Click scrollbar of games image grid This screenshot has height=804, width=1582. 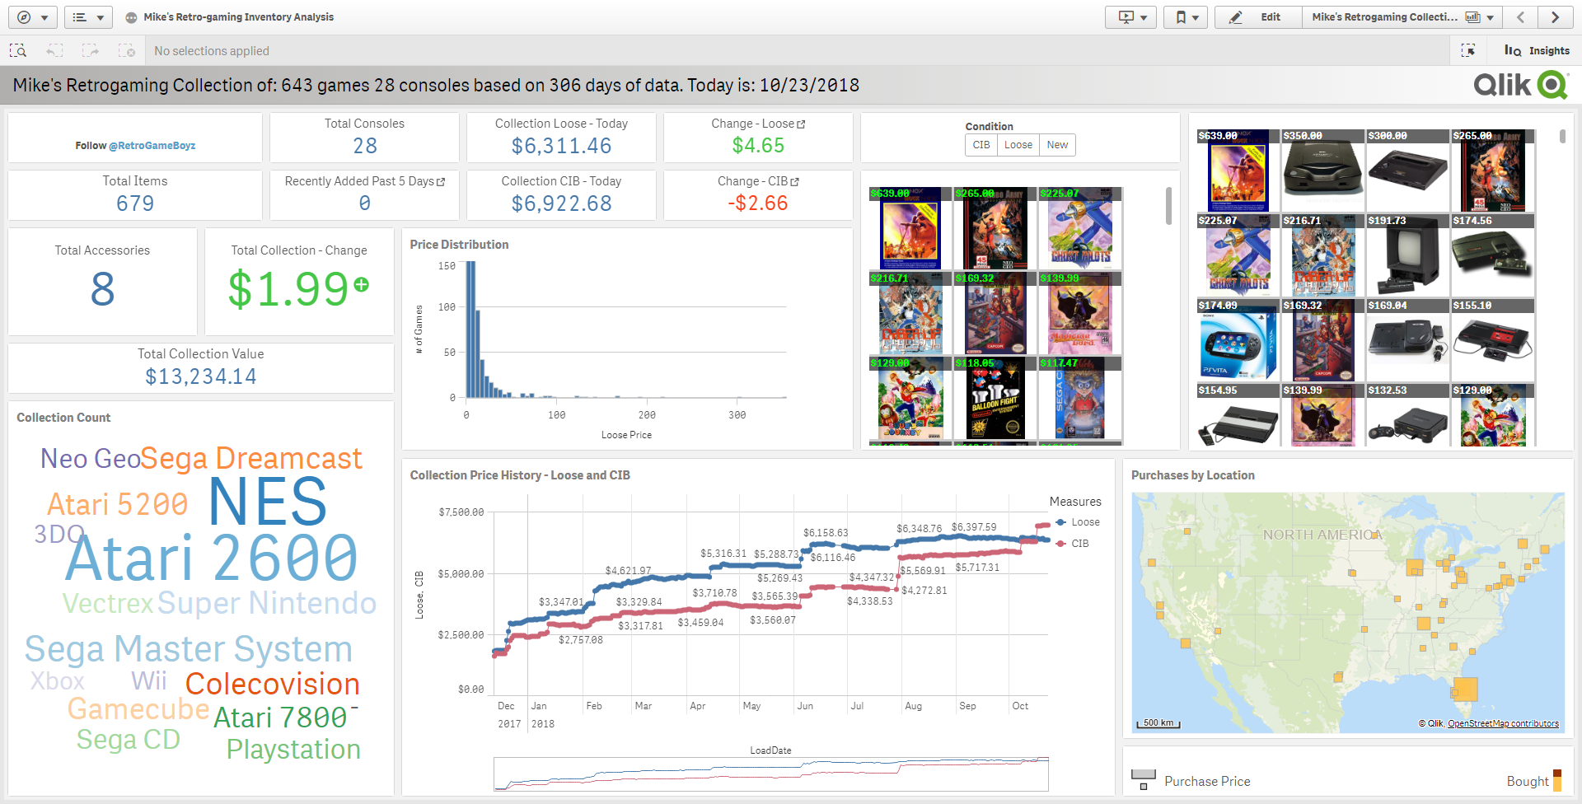pos(1168,206)
